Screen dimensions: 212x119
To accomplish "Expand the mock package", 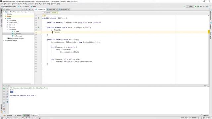I will (8, 25).
